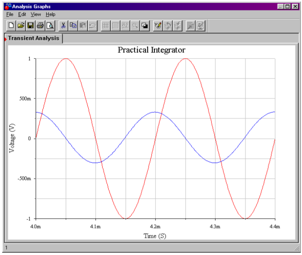
Task: Cut selection with the scissors icon
Action: (64, 25)
